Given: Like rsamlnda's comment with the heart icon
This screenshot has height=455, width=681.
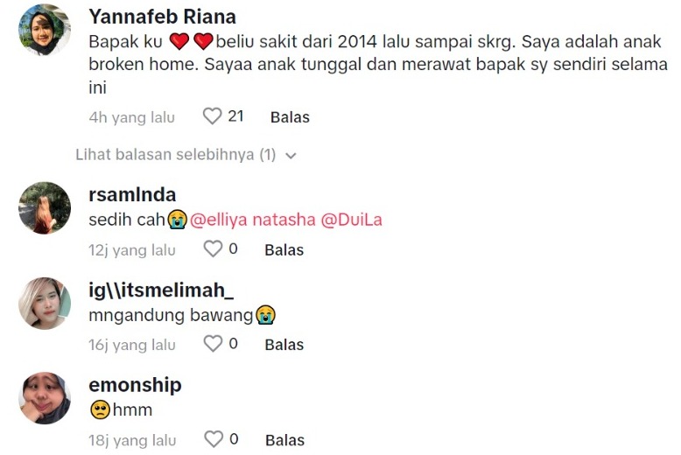Looking at the screenshot, I should tap(213, 249).
